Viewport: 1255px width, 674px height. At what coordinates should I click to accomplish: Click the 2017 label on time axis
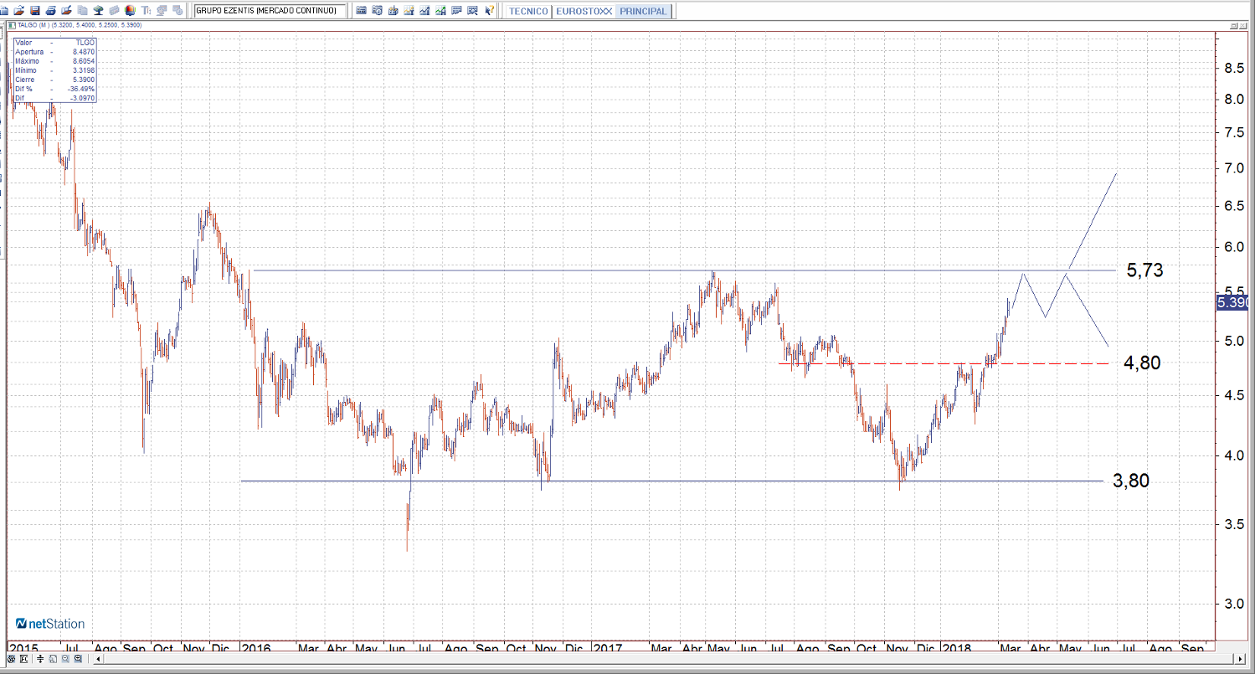tap(606, 648)
